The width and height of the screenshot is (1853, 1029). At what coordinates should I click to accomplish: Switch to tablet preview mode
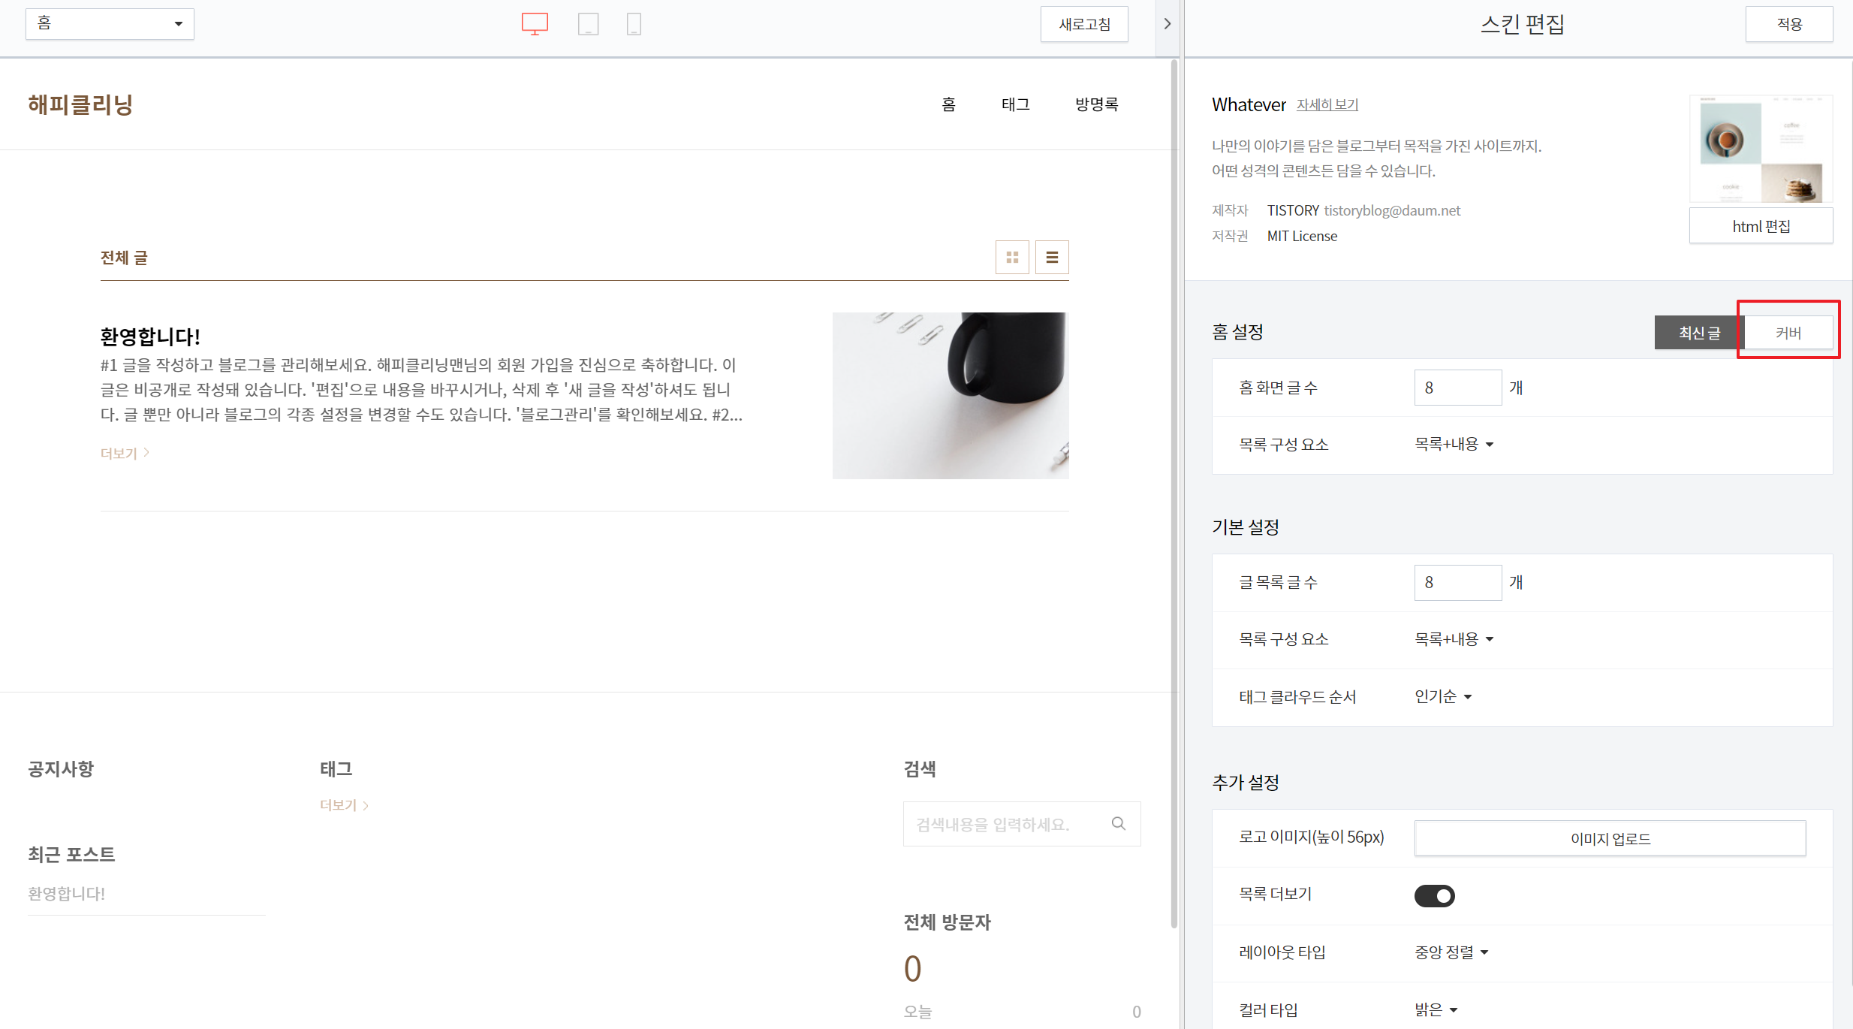[x=588, y=24]
